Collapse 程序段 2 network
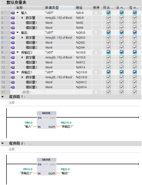The image size is (142, 185). [2, 143]
